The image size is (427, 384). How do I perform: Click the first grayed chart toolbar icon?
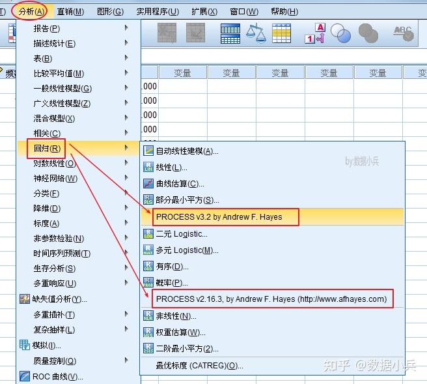coord(167,33)
